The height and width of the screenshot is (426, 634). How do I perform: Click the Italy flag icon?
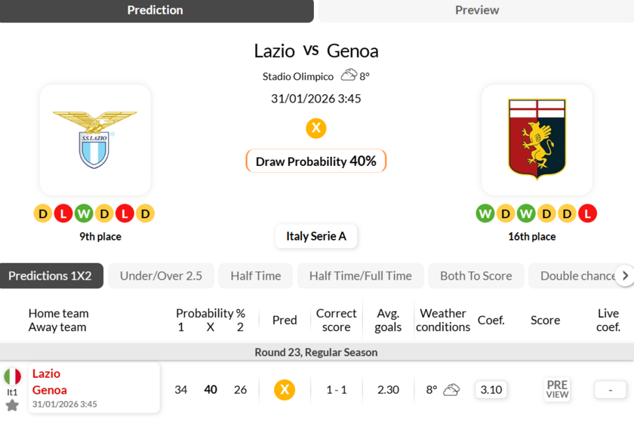pos(12,376)
